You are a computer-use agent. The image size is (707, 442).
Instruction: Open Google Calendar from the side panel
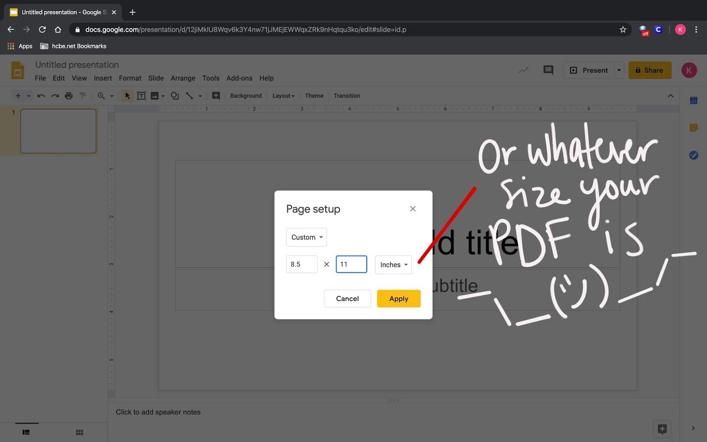click(x=694, y=100)
